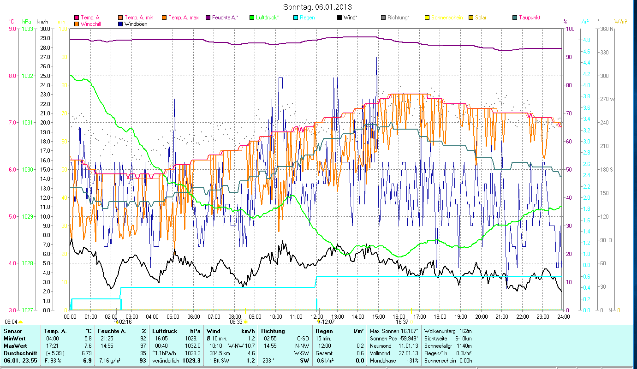Select the Temp. A. max legend label
The image size is (637, 369).
coord(183,18)
